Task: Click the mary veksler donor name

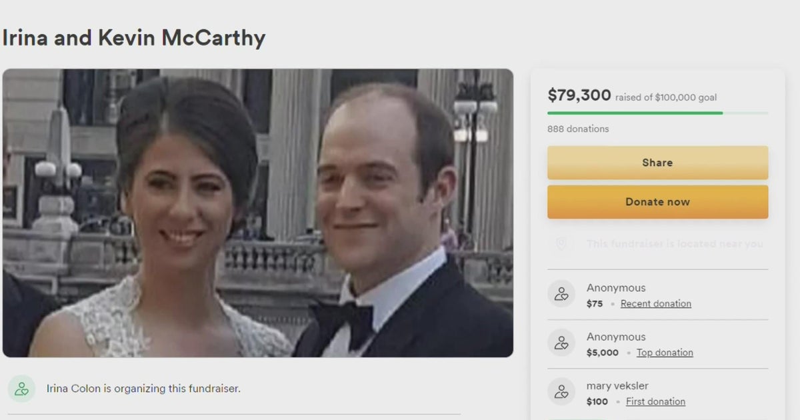Action: (617, 386)
